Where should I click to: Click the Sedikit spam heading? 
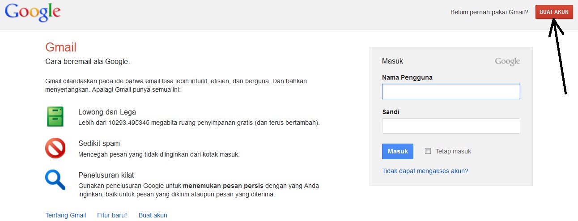tap(99, 144)
